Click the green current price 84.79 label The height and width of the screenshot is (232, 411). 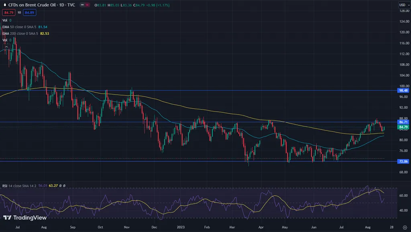pos(403,127)
